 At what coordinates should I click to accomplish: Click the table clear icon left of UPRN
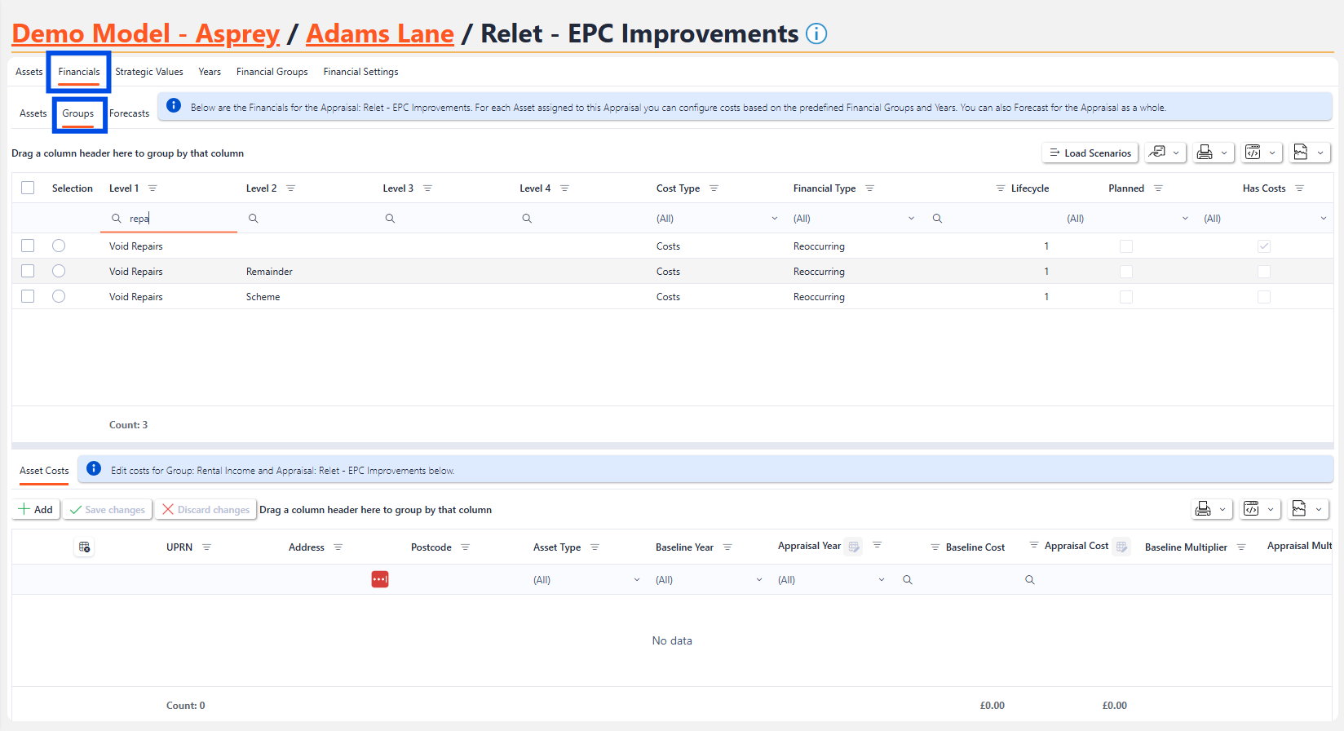click(x=84, y=547)
